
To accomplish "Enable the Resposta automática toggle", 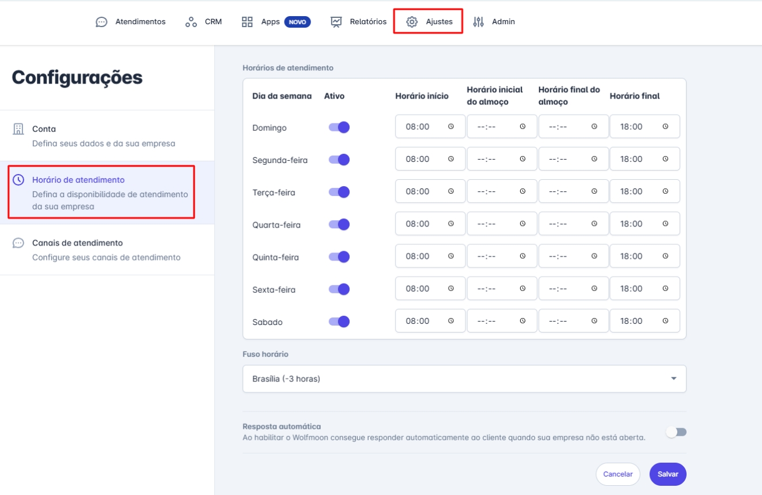I will pos(676,432).
